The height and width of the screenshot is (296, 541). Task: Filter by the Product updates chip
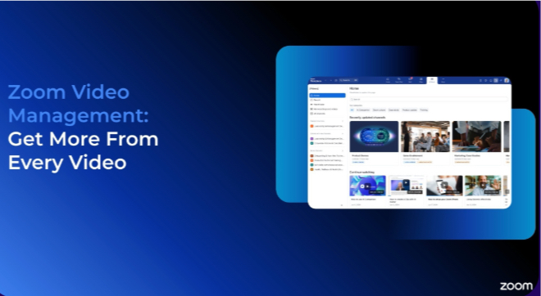coord(410,110)
